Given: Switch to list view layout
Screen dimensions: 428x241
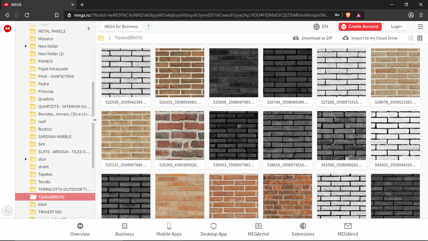Looking at the screenshot, I should [411, 38].
